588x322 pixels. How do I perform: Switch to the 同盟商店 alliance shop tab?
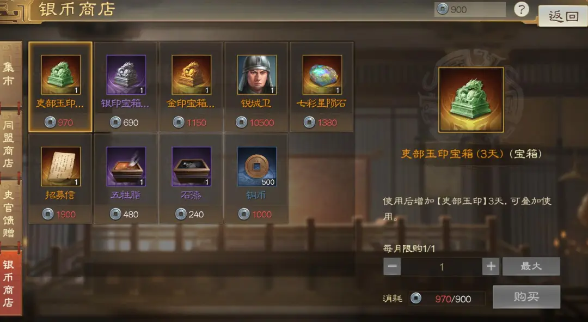10,144
